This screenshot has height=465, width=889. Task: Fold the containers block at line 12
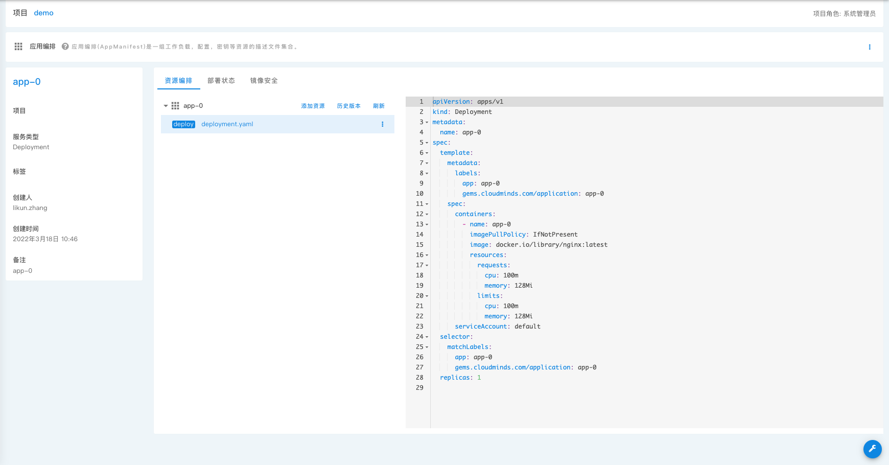(x=427, y=214)
